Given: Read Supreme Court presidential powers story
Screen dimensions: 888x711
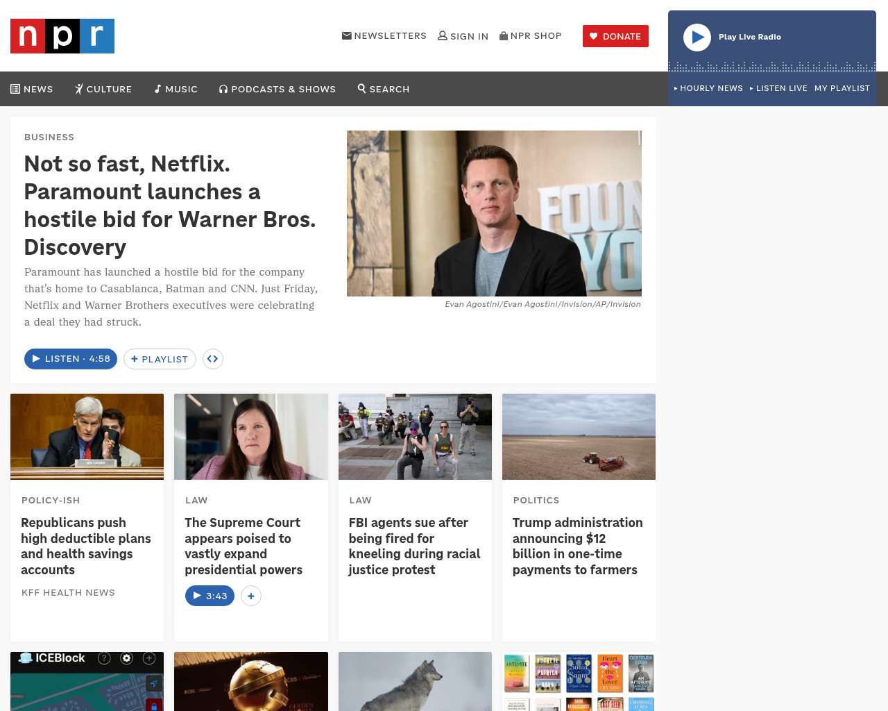Looking at the screenshot, I should click(x=244, y=546).
